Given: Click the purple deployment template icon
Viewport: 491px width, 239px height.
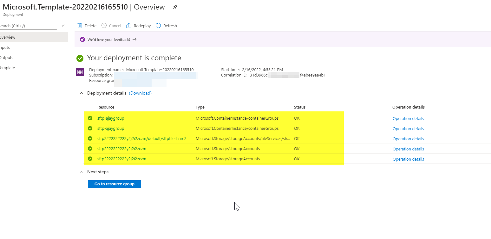Looking at the screenshot, I should tap(80, 72).
